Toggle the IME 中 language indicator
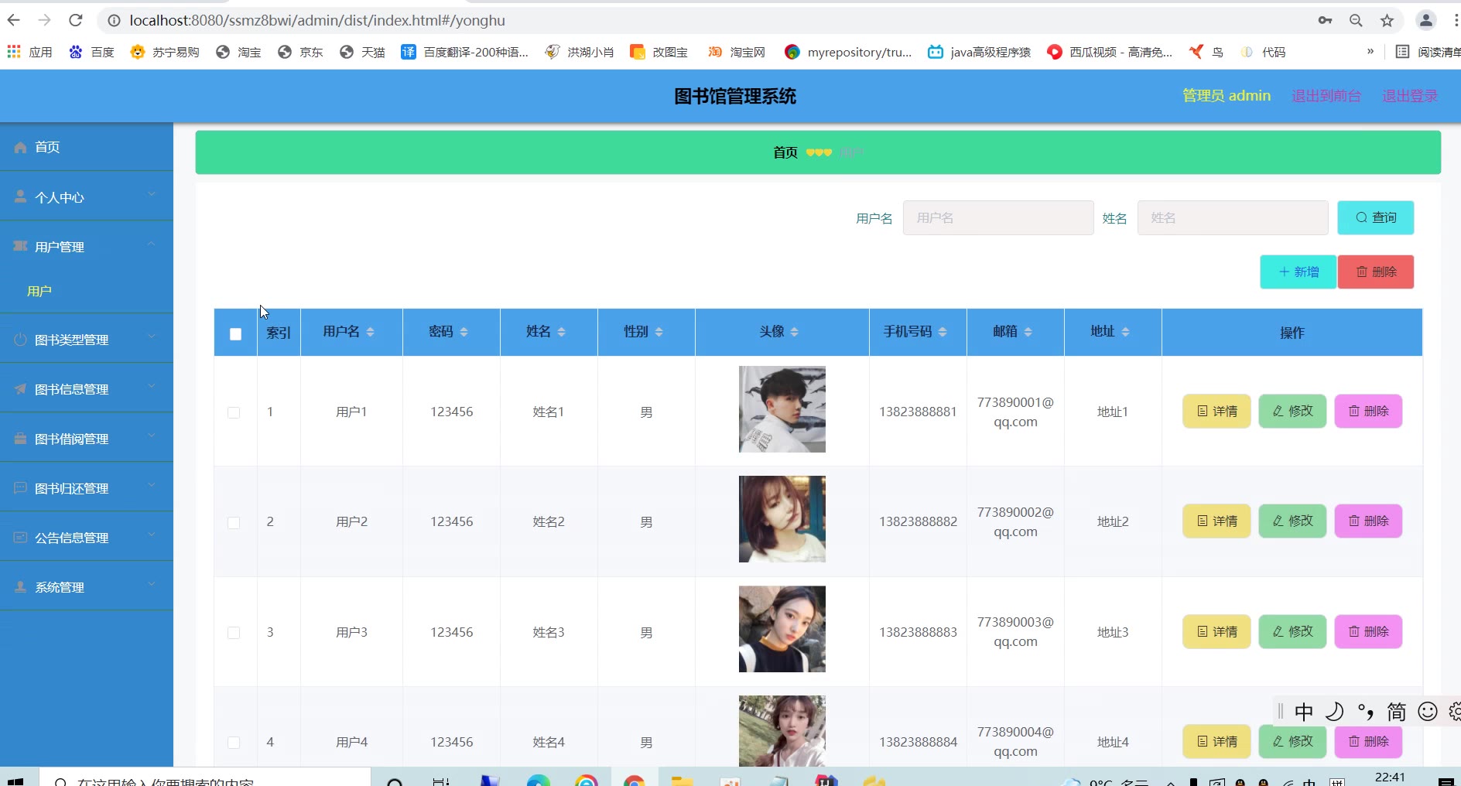Viewport: 1461px width, 786px height. (x=1304, y=711)
